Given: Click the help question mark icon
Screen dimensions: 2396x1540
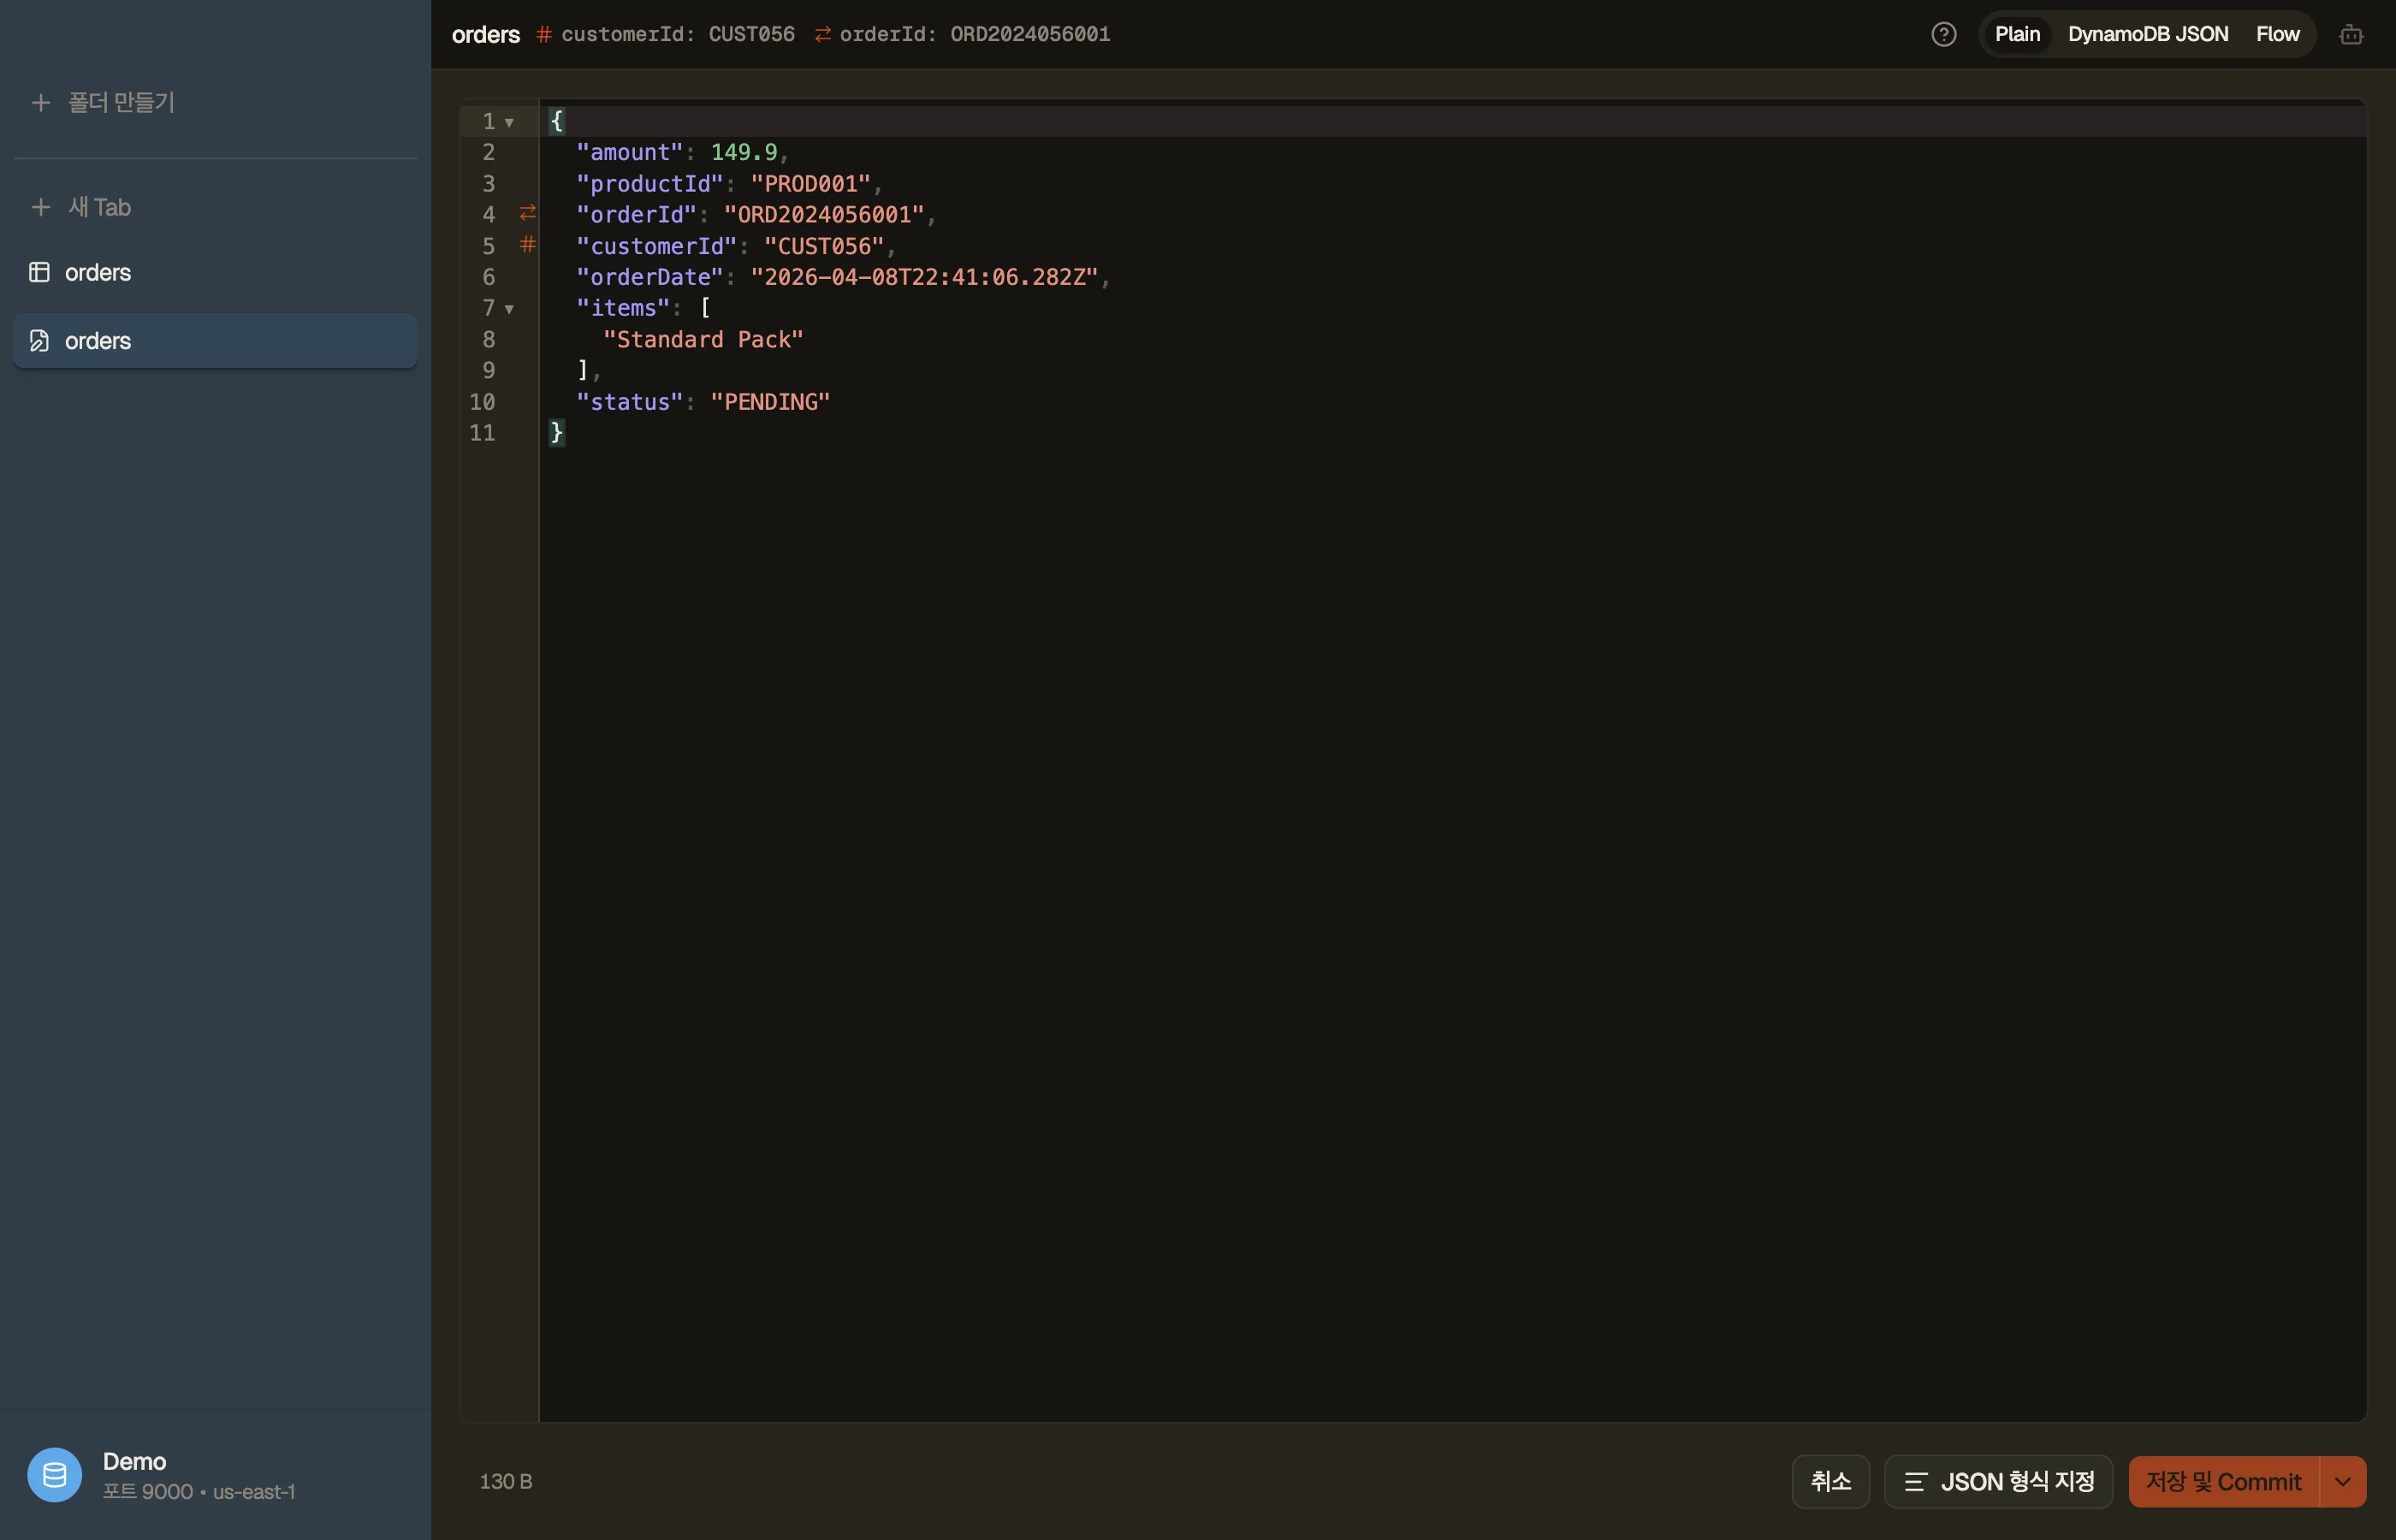Looking at the screenshot, I should (x=1943, y=35).
